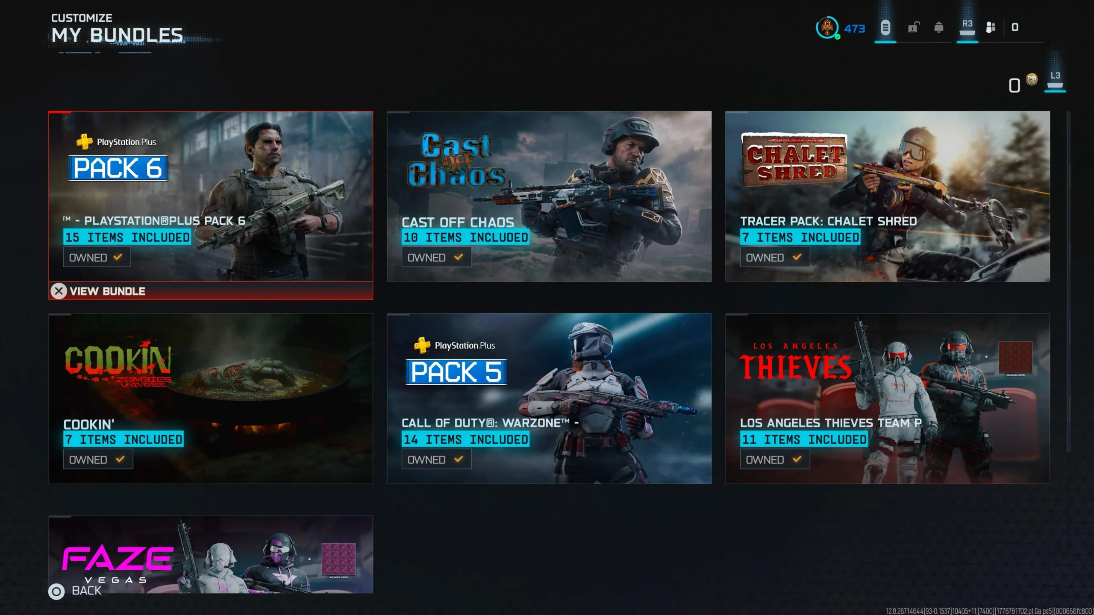Screen dimensions: 1094x615
Task: Click the L3 button prompt icon
Action: coord(1055,79)
